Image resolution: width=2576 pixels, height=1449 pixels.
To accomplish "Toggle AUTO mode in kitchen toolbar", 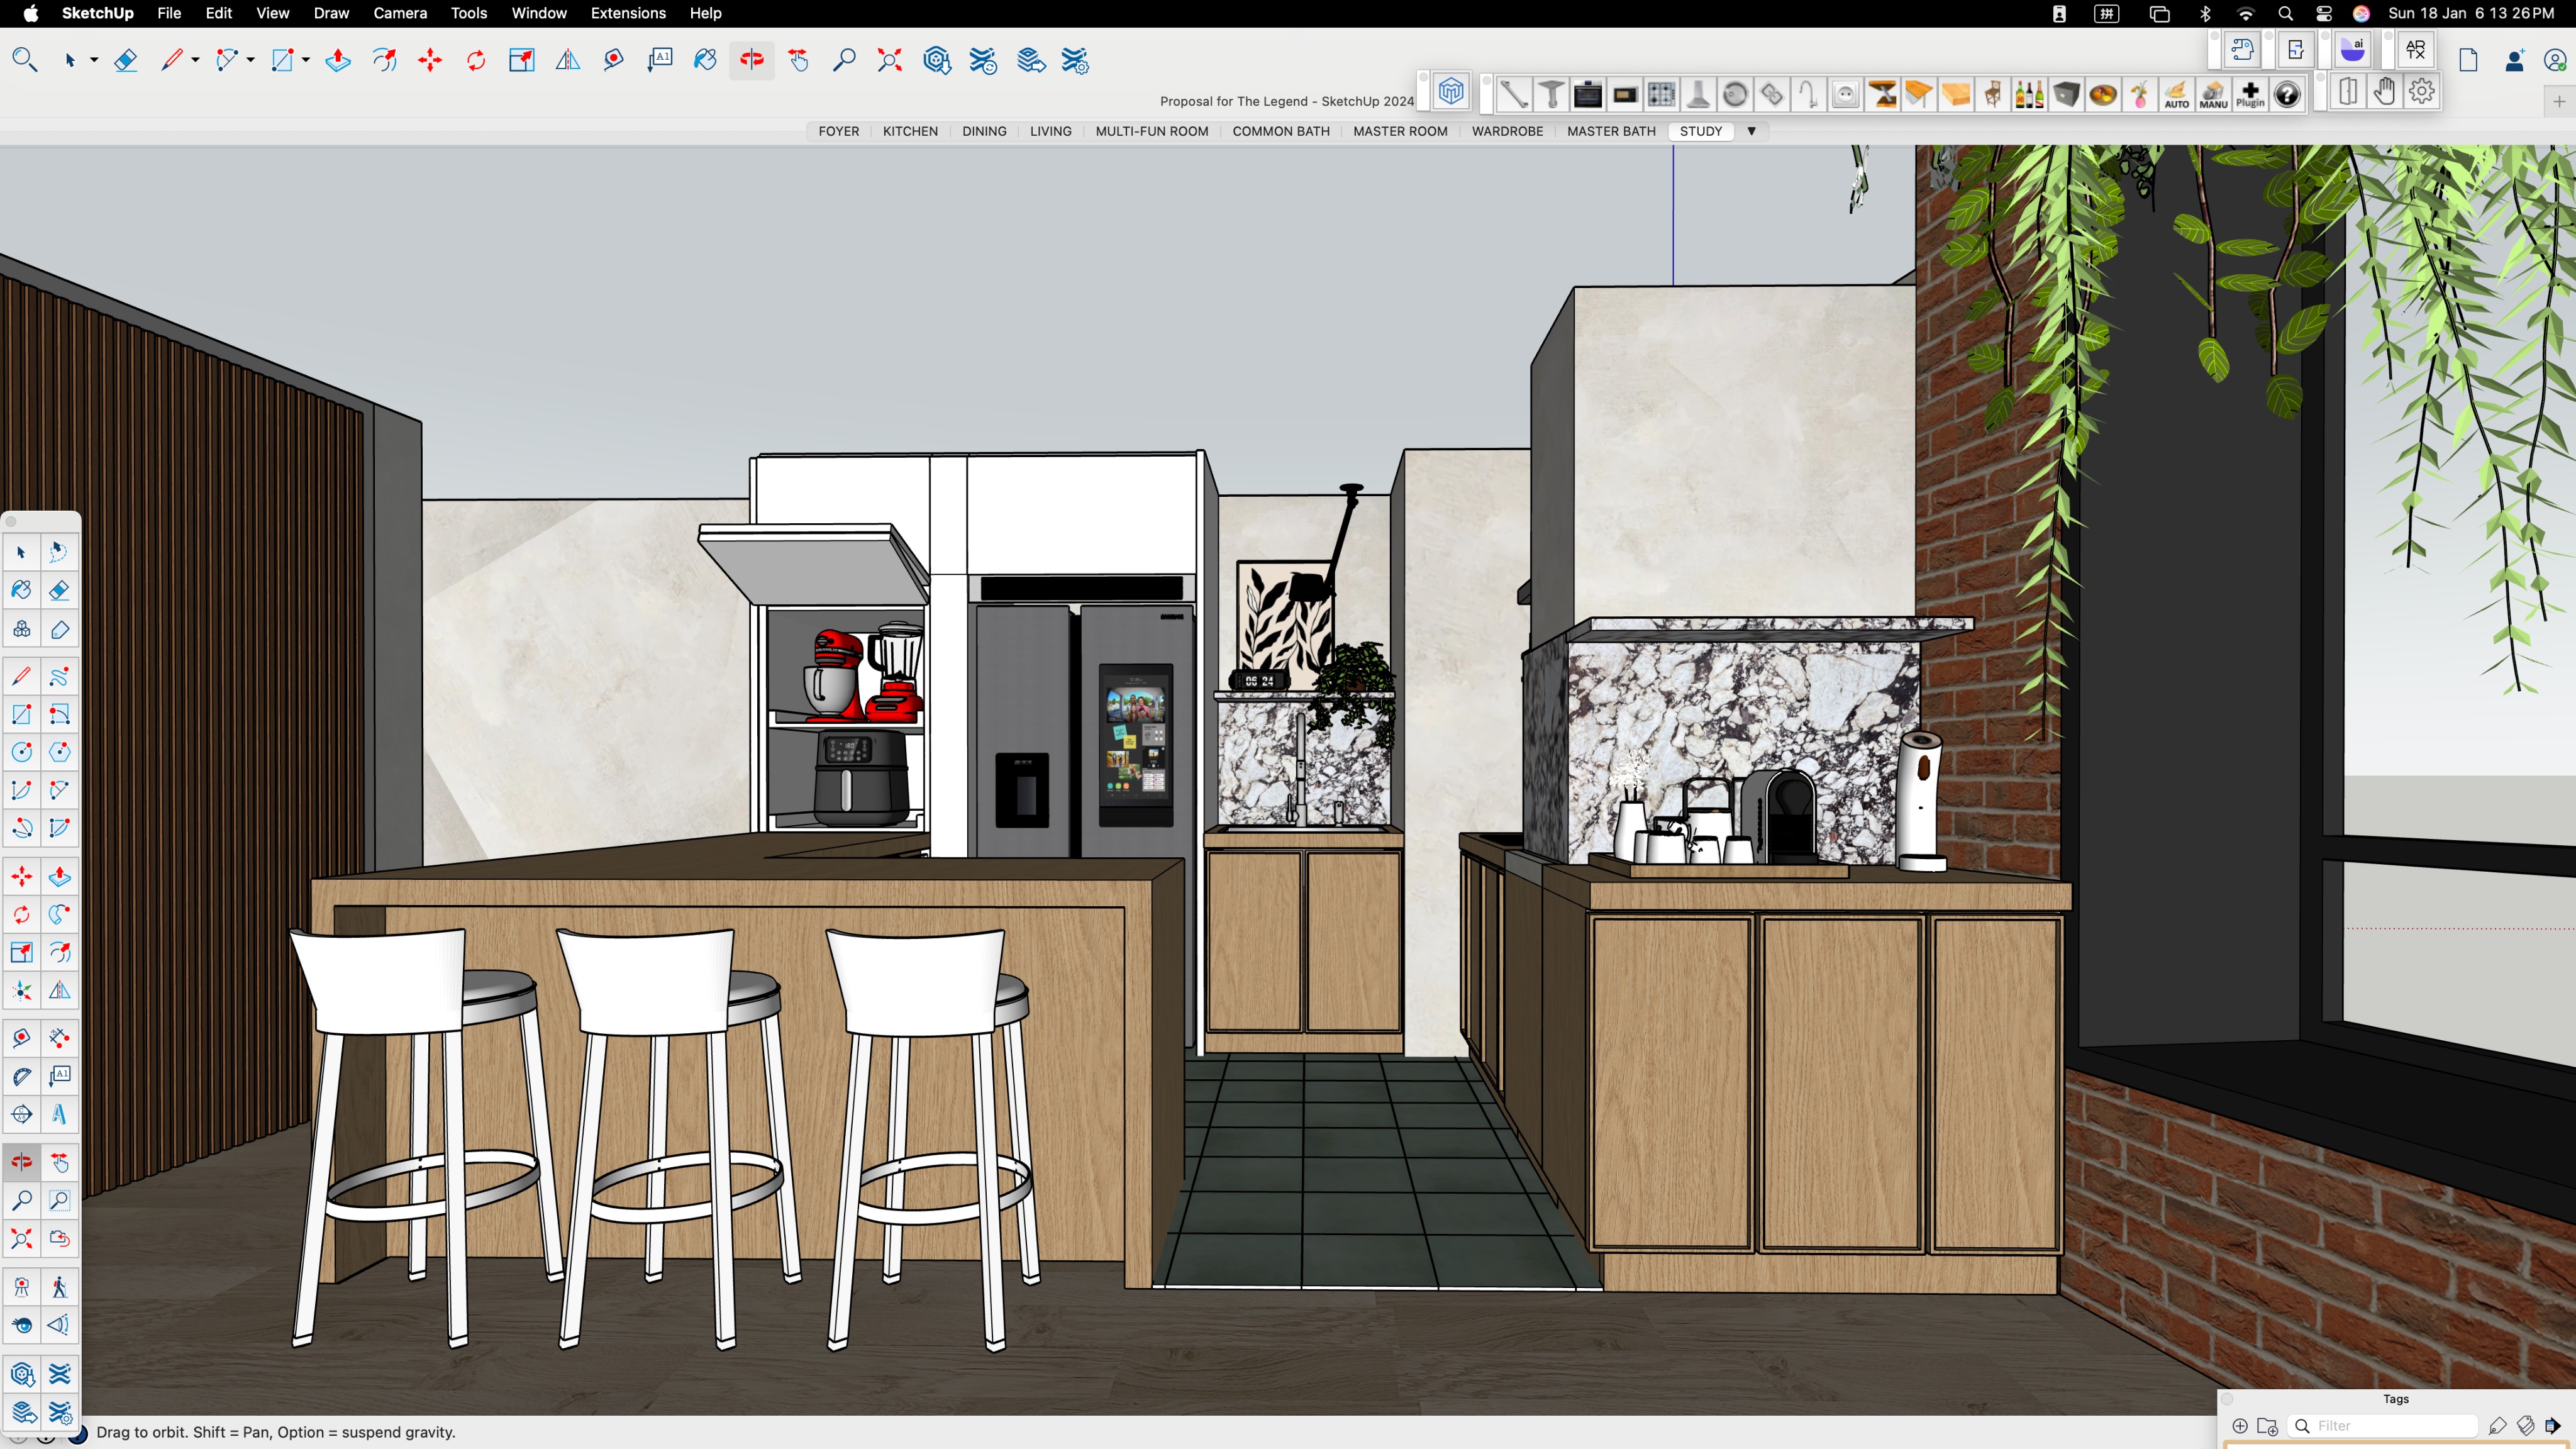I will pos(2176,95).
